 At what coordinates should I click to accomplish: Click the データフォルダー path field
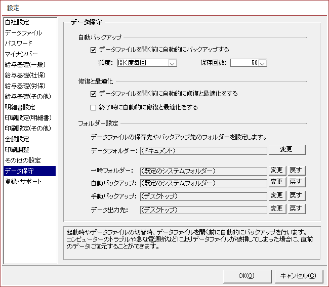pos(203,150)
